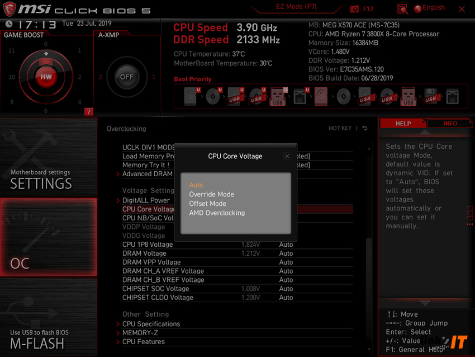This screenshot has height=357, width=475.
Task: Click the help panel bottom grip handle
Action: tap(425, 303)
